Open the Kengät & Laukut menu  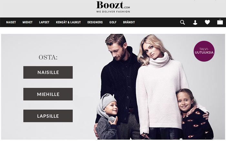pyautogui.click(x=68, y=22)
